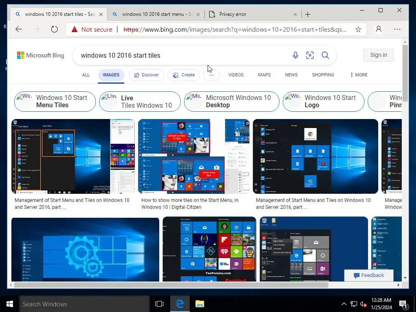The width and height of the screenshot is (416, 312).
Task: Click the scroll right arrow on horizontal scrollbar
Action: (x=398, y=285)
